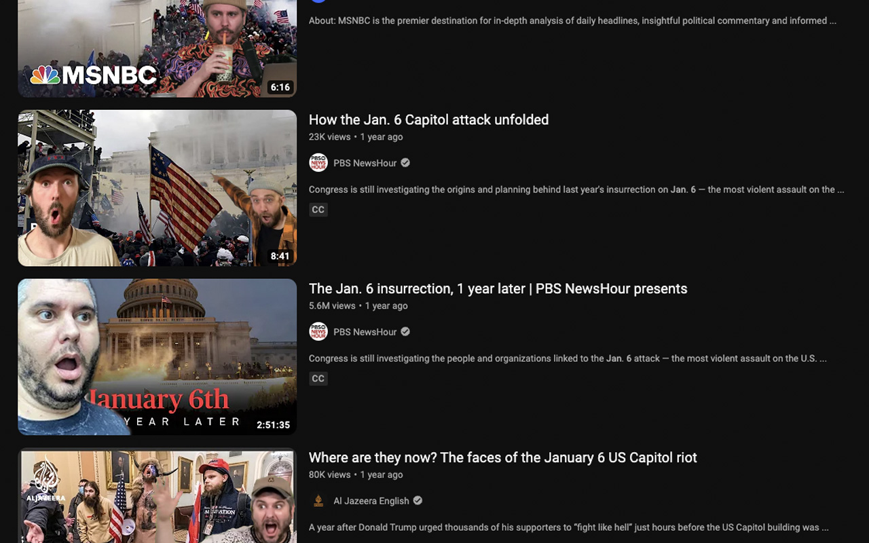Viewport: 869px width, 543px height.
Task: Play the Capitol attack unfolded thumbnail
Action: click(158, 188)
